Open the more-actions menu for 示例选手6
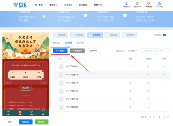Screen dimensions: 173x126 click(164, 67)
